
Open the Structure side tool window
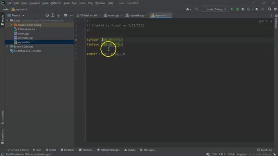[3, 117]
